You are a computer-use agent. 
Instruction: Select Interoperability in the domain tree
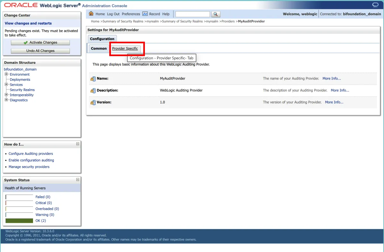22,95
